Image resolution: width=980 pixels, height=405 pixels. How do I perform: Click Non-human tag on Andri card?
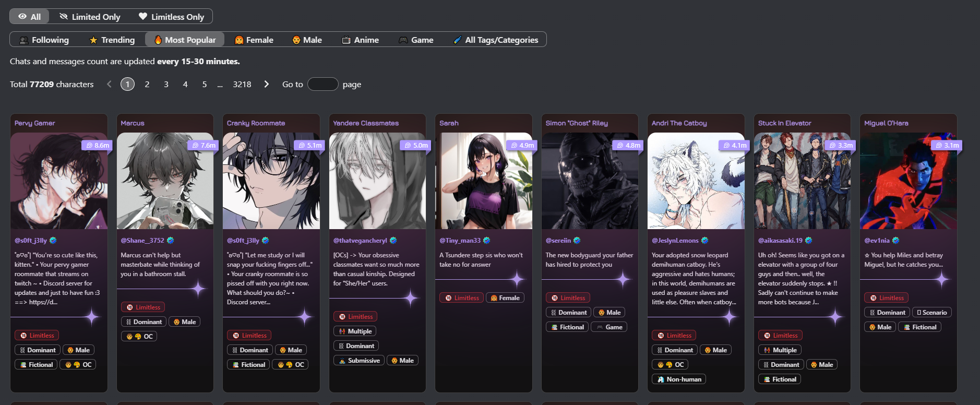pyautogui.click(x=679, y=379)
